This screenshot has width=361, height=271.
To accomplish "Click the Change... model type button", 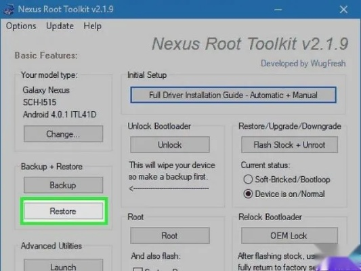I will click(x=63, y=133).
